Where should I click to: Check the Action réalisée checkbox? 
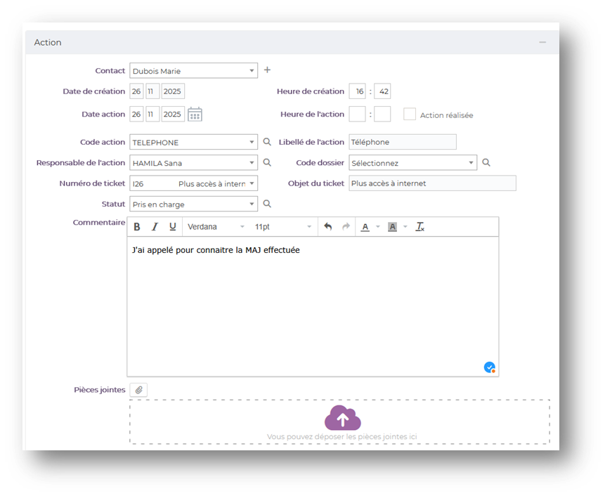[410, 115]
